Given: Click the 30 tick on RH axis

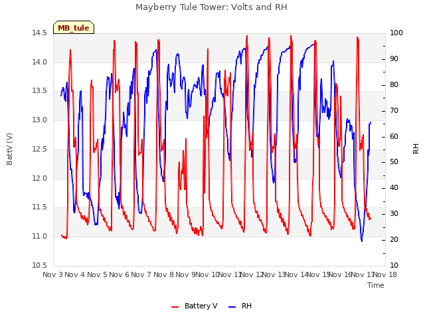Looking at the screenshot, I should (x=394, y=214).
